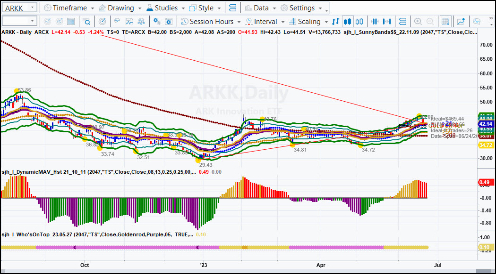Viewport: 496px width, 274px height.
Task: Open the Style menu
Action: click(205, 8)
